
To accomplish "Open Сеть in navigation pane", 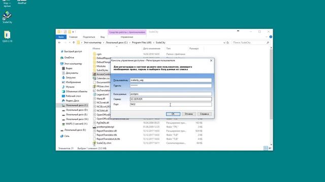I will pos(67,136).
